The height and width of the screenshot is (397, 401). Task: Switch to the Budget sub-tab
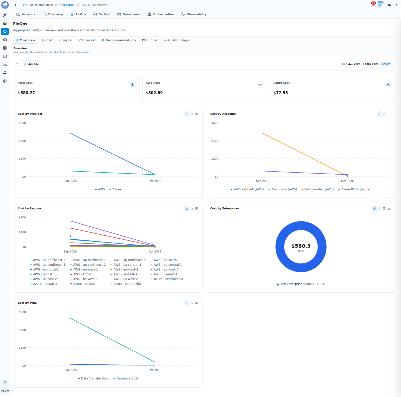[150, 40]
